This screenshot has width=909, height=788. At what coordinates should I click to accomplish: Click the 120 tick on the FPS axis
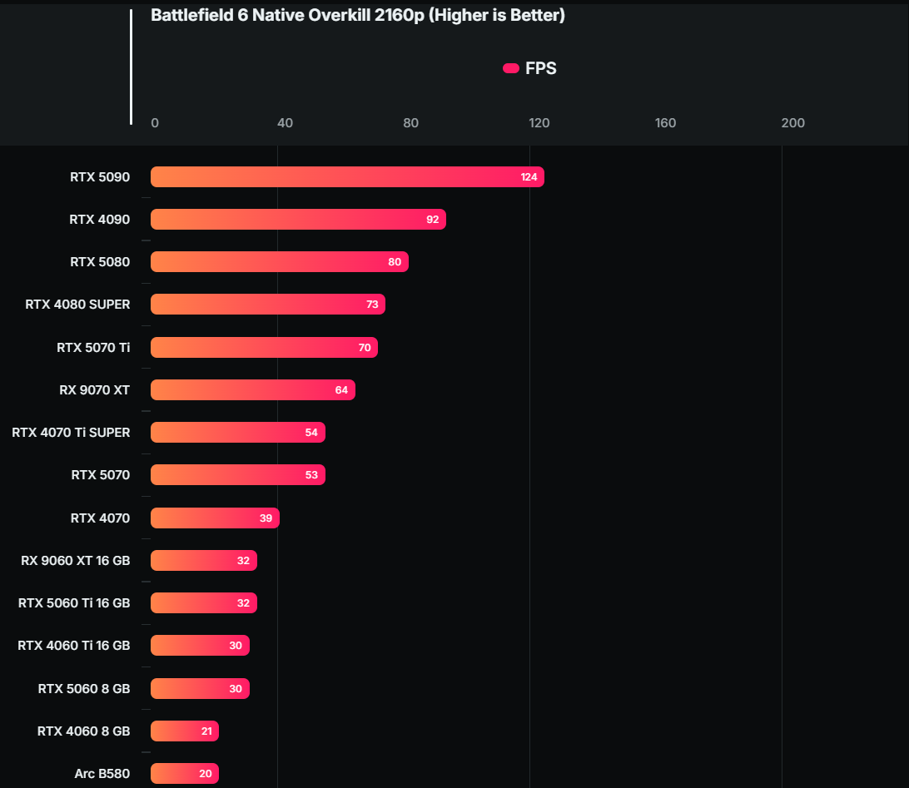coord(539,123)
